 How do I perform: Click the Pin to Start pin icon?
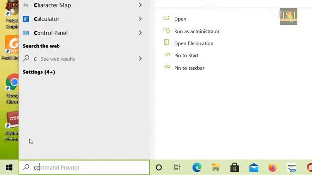pos(167,54)
